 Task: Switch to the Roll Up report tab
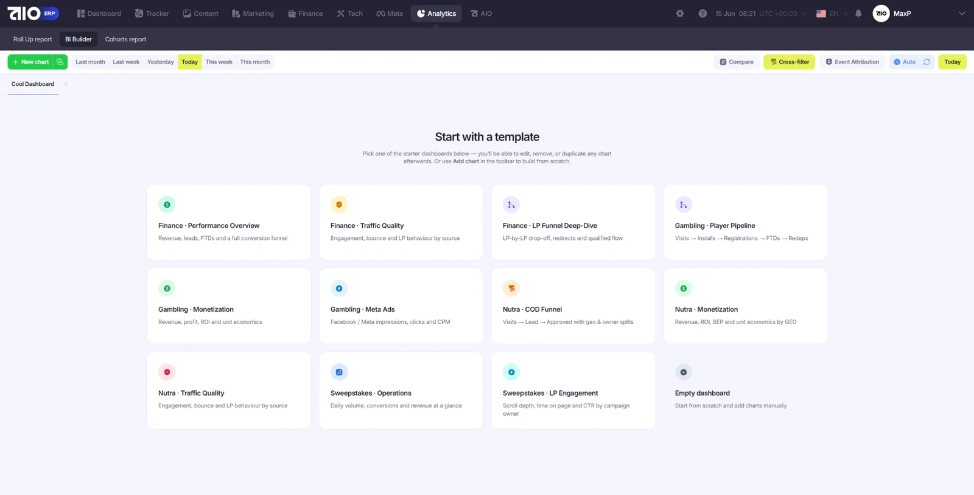[x=33, y=39]
